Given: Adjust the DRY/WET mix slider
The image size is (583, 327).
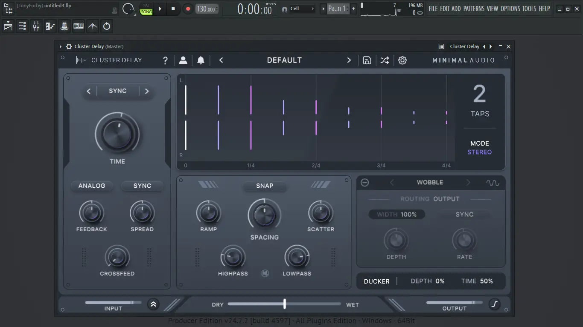Looking at the screenshot, I should (x=284, y=304).
